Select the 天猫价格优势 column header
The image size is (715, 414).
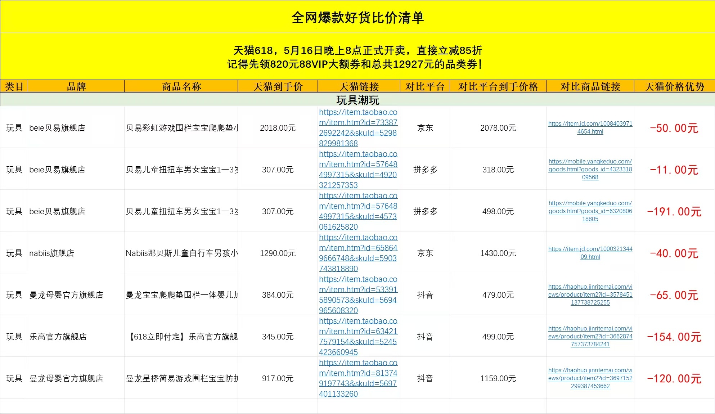[x=675, y=86]
